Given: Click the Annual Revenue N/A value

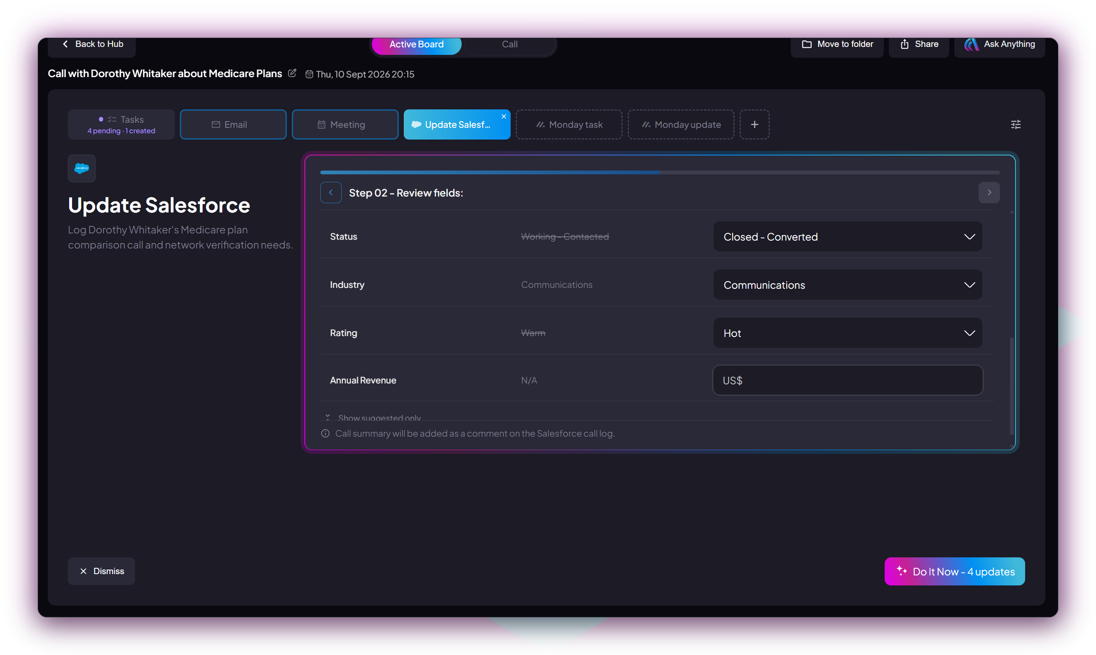Looking at the screenshot, I should (x=529, y=380).
